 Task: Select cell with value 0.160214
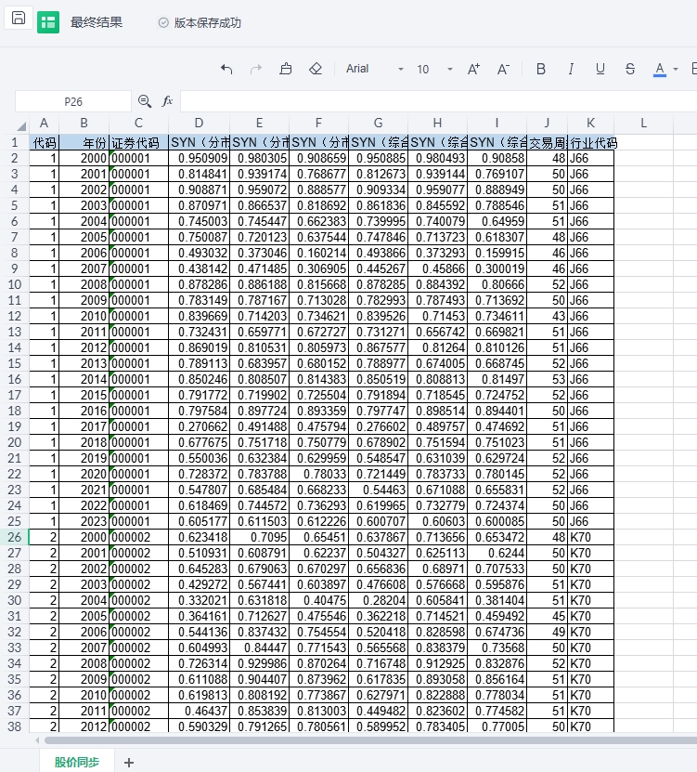pos(318,253)
